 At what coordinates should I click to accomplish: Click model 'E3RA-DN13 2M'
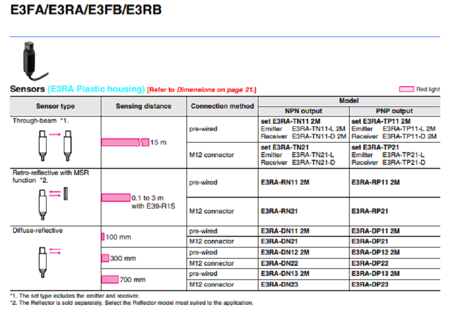(285, 273)
